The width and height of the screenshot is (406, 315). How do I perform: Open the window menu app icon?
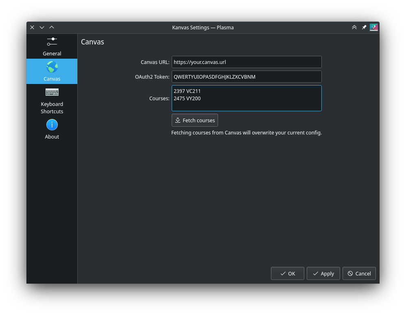373,27
